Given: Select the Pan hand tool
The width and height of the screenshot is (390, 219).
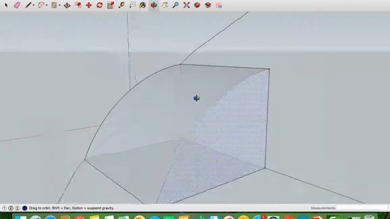Looking at the screenshot, I should click(165, 5).
